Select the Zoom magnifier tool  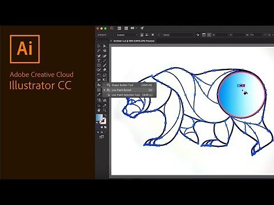click(104, 110)
